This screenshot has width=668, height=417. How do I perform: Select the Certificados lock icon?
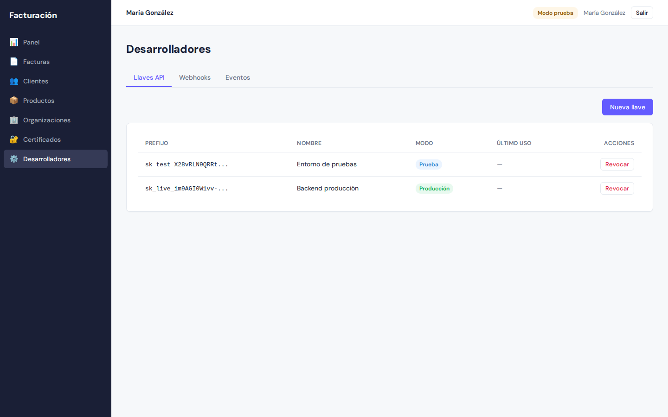(14, 139)
